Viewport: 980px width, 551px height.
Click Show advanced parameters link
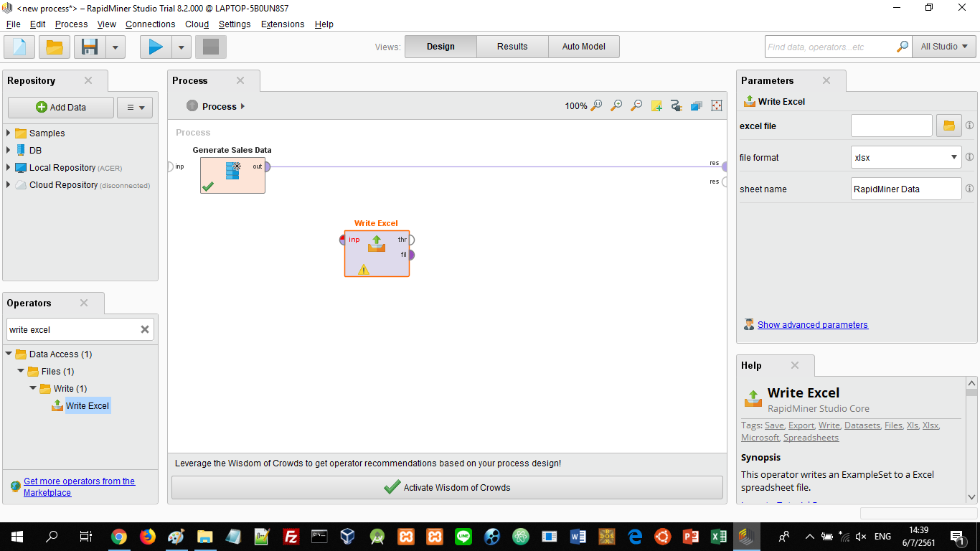[812, 325]
